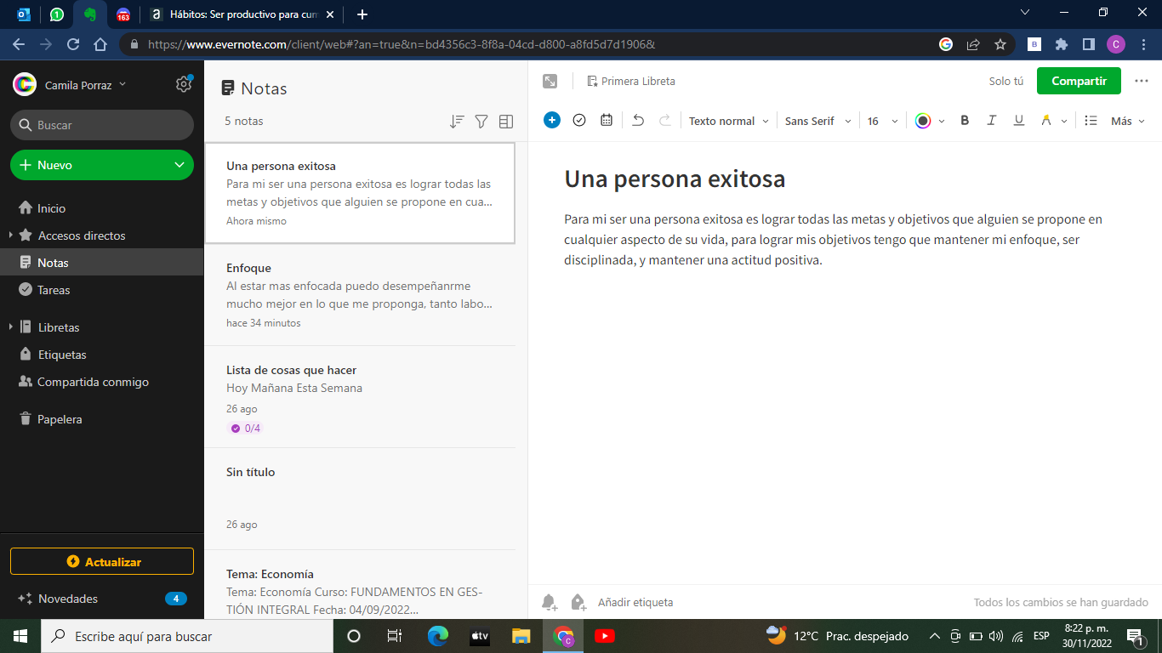Expand the Accesos directos section
Screen dimensions: 1162x653
9,236
